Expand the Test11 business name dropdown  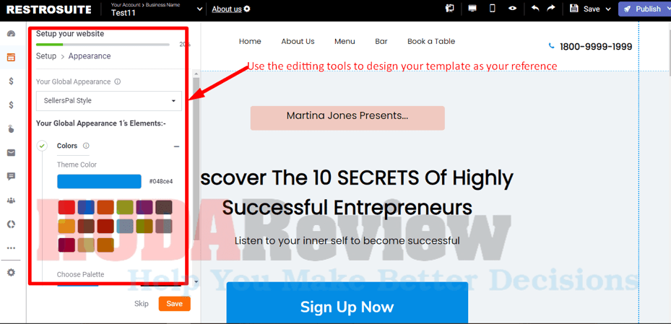point(199,9)
